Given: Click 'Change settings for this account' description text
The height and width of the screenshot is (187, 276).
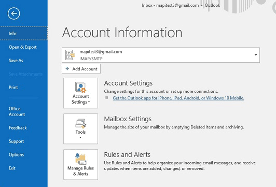Looking at the screenshot, I should [x=161, y=91].
